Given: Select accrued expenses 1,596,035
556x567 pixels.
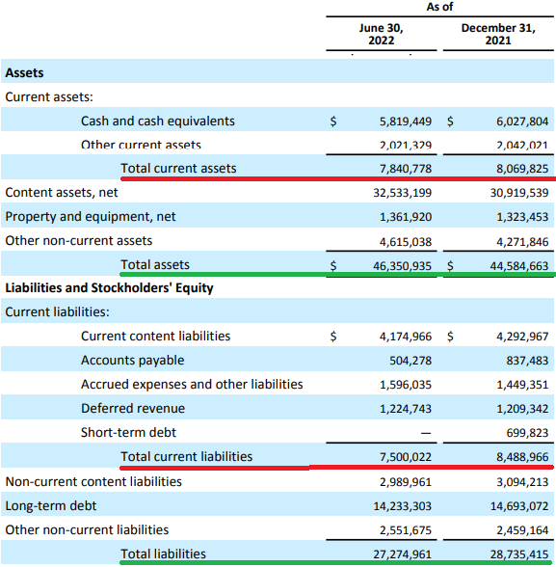Looking at the screenshot, I should pyautogui.click(x=406, y=385).
